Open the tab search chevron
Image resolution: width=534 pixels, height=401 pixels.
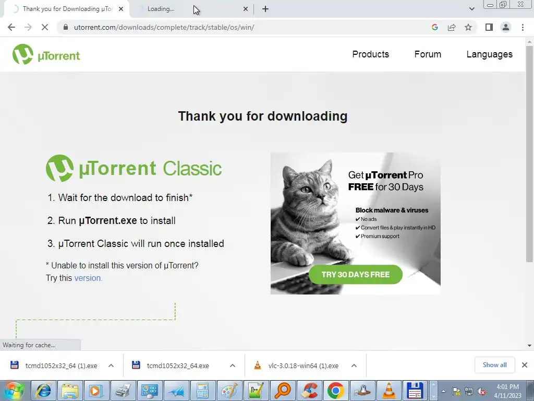click(471, 9)
